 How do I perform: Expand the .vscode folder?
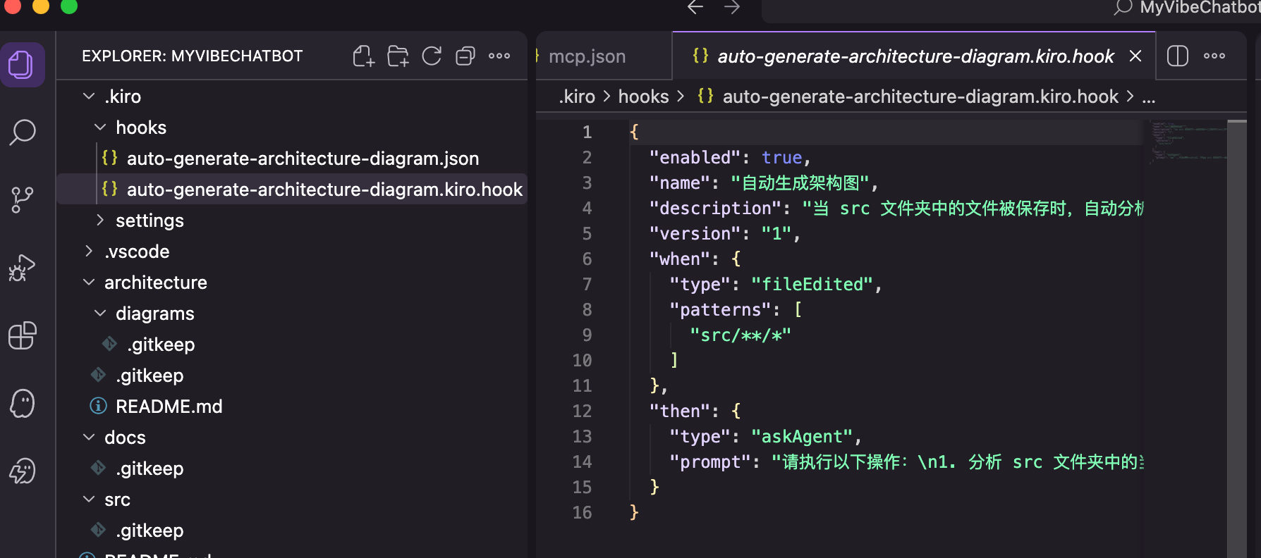(x=137, y=252)
